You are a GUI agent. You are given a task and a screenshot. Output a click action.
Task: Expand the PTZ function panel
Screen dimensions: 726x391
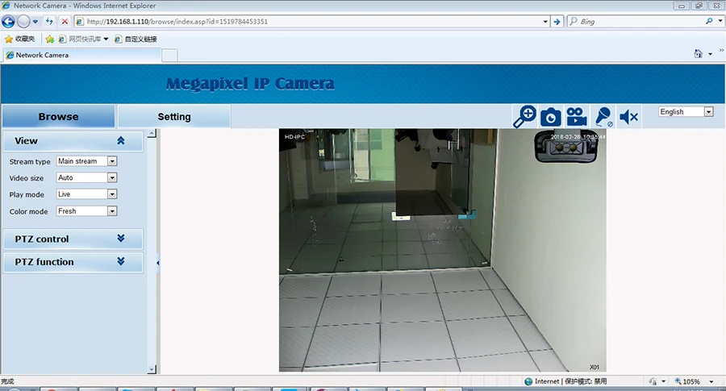tap(121, 261)
